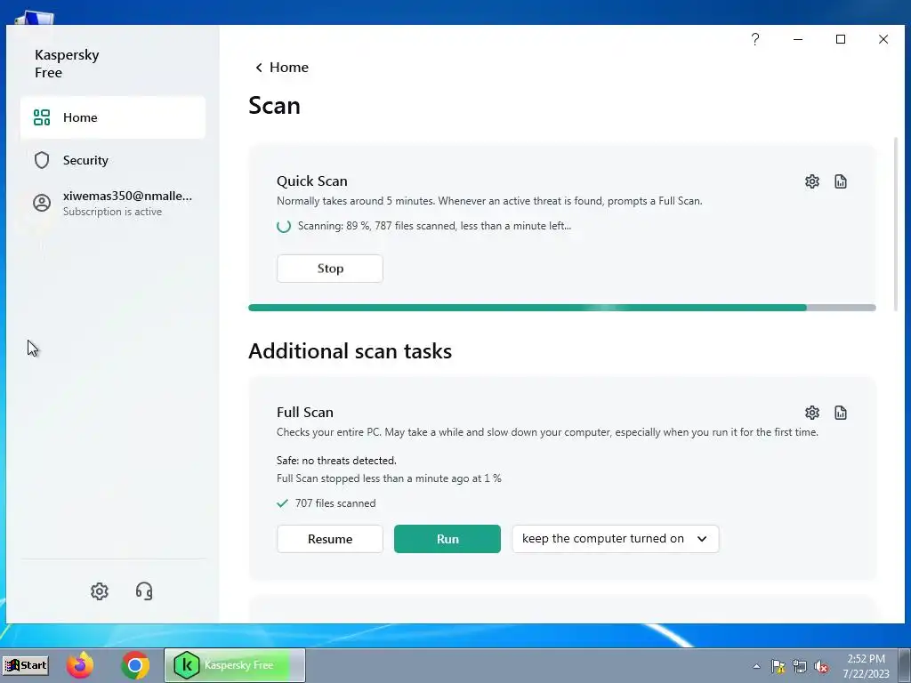This screenshot has height=683, width=911.
Task: Click the '707 files scanned' text
Action: (x=335, y=503)
